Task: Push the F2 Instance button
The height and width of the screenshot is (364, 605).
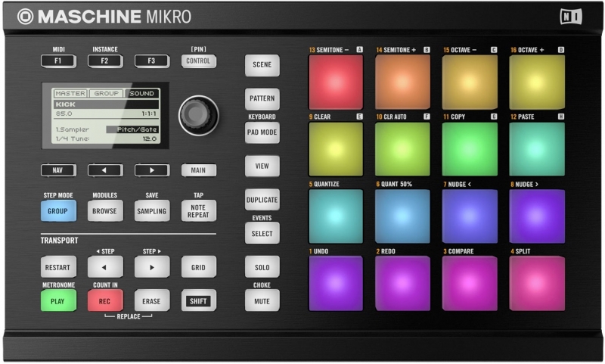Action: coord(105,61)
